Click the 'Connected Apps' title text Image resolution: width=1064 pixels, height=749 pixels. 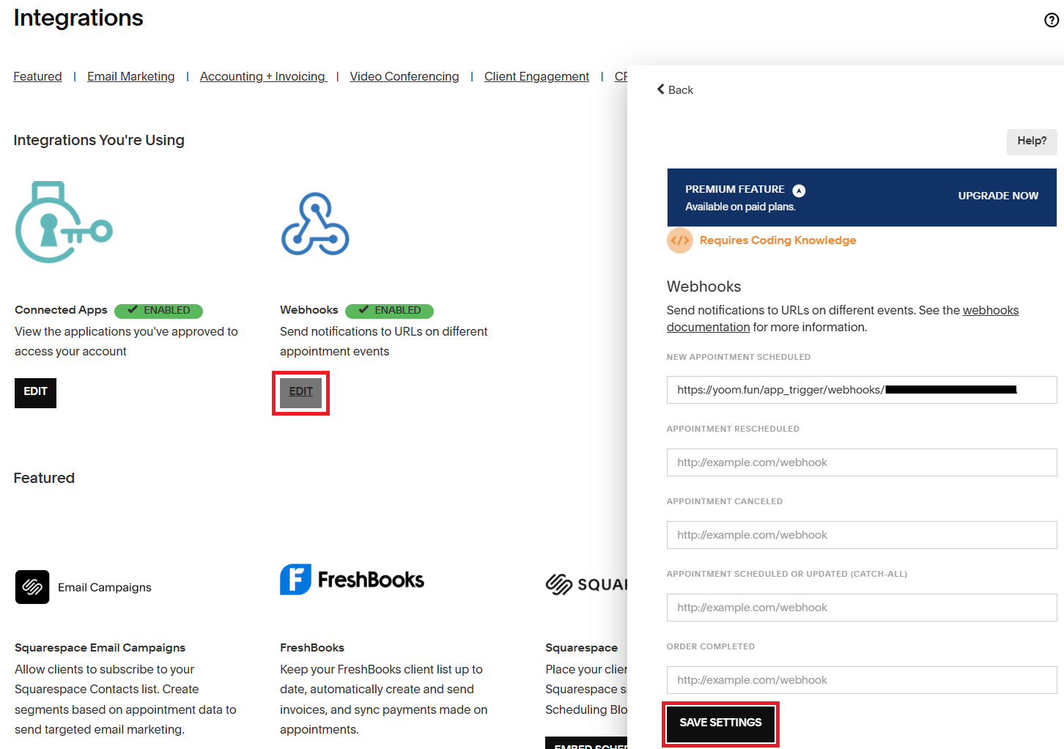pos(61,310)
